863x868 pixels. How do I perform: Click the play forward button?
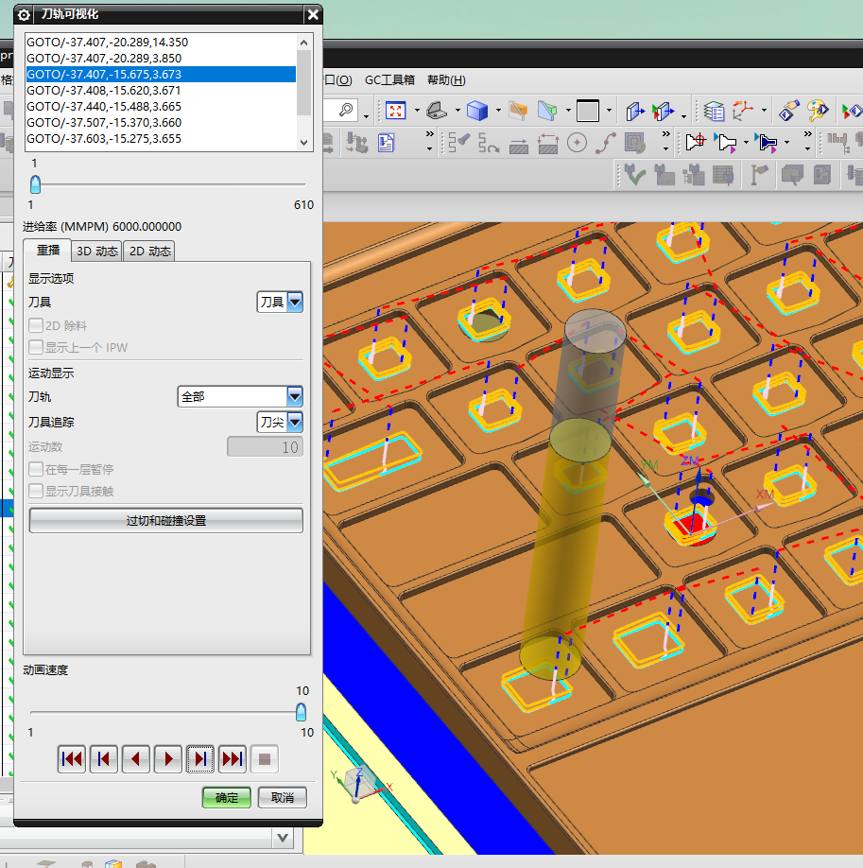click(x=168, y=759)
